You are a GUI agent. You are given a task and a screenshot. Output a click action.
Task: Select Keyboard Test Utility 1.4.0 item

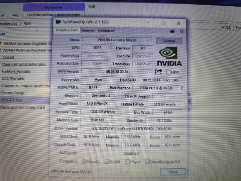(x=23, y=107)
